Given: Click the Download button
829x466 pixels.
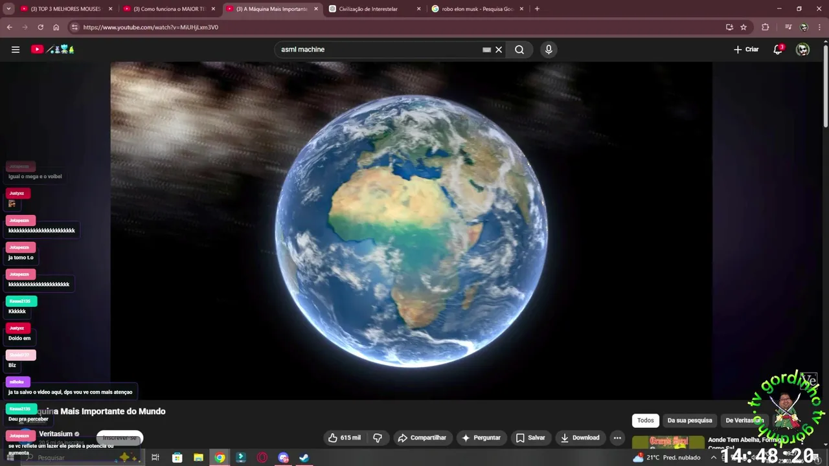Looking at the screenshot, I should point(580,438).
